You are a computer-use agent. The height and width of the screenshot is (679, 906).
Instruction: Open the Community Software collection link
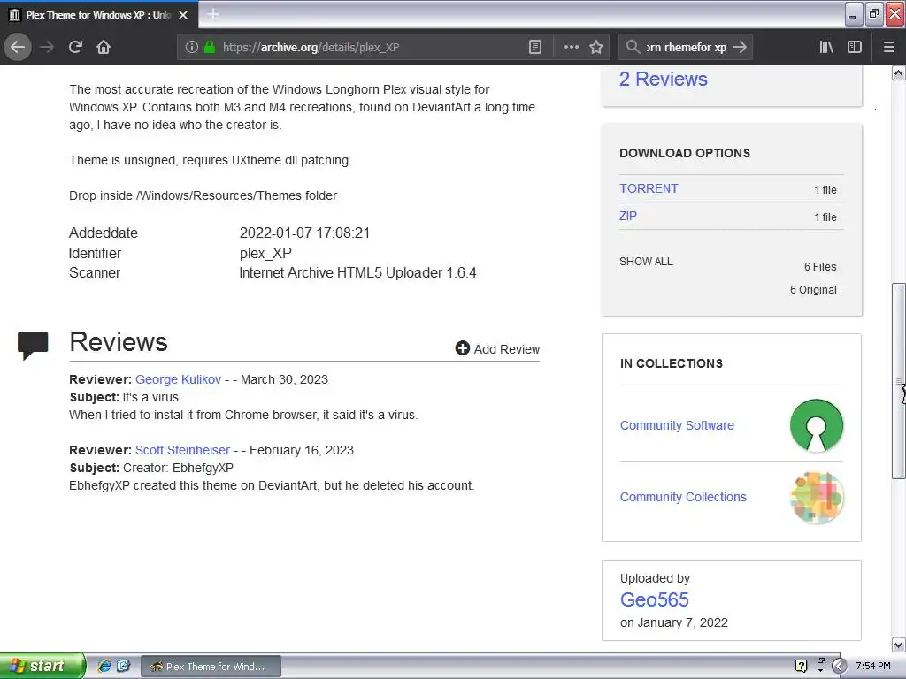[x=677, y=425]
